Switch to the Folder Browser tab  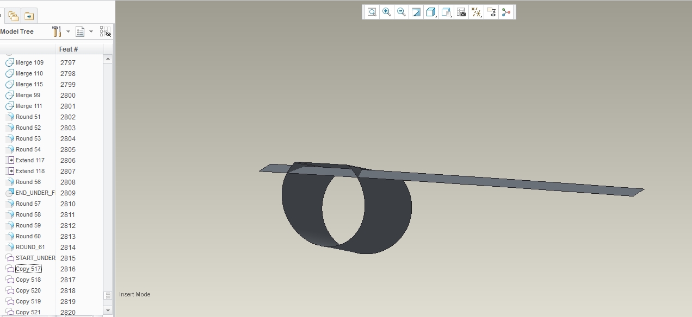pos(13,16)
